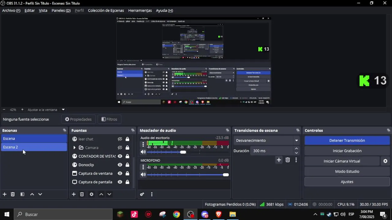The height and width of the screenshot is (220, 392).
Task: Unlock the leer chat source
Action: tap(127, 139)
